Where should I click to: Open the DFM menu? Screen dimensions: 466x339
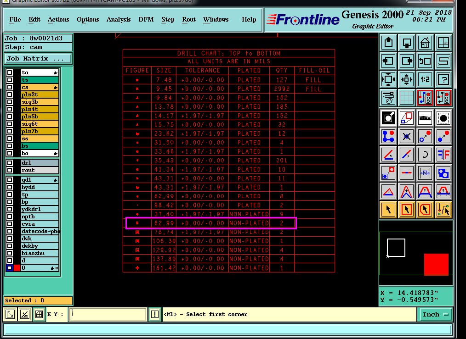[x=146, y=20]
